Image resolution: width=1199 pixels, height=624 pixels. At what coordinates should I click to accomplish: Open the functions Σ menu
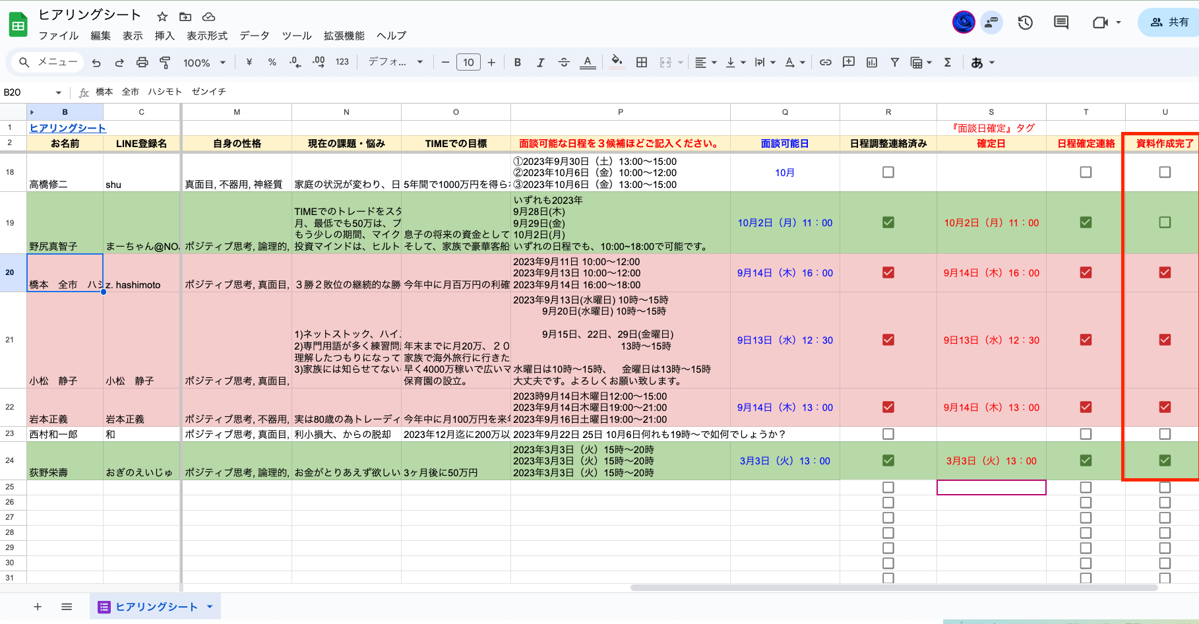coord(948,62)
